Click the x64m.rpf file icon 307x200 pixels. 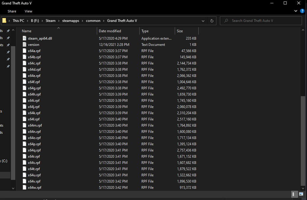coord(25,125)
